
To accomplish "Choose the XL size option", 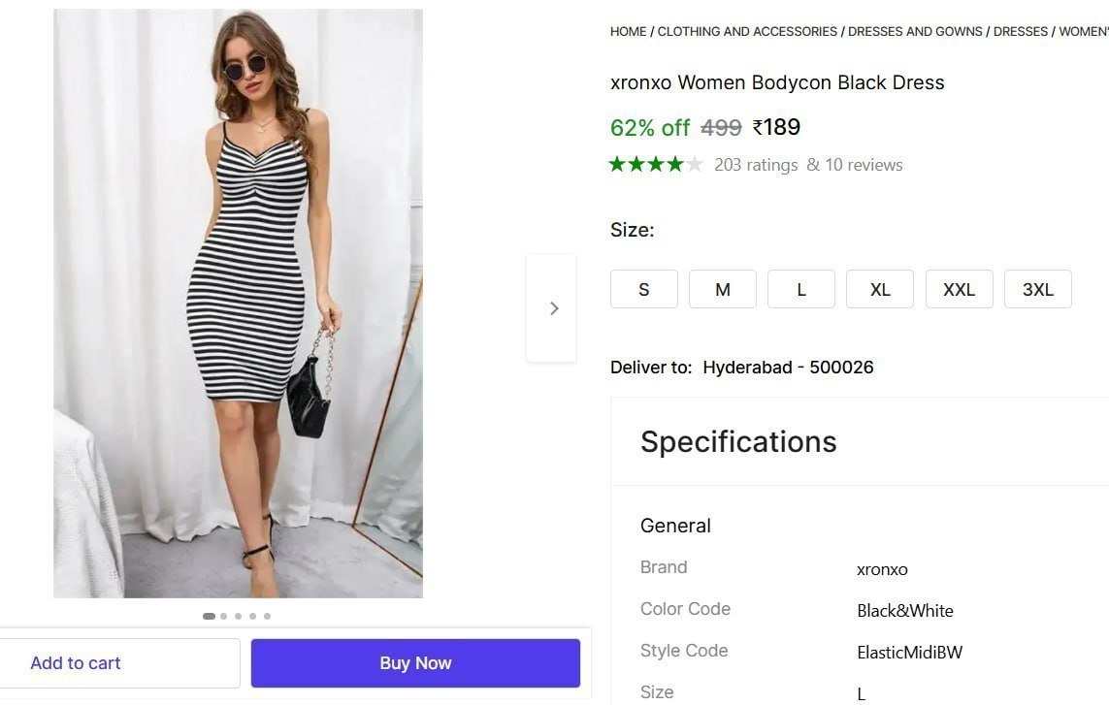I will [879, 289].
